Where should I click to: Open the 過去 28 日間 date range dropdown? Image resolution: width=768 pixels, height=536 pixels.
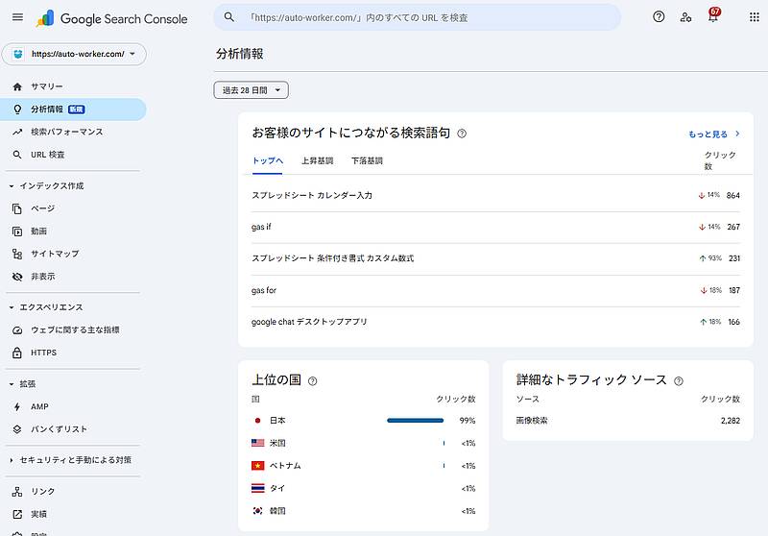251,90
